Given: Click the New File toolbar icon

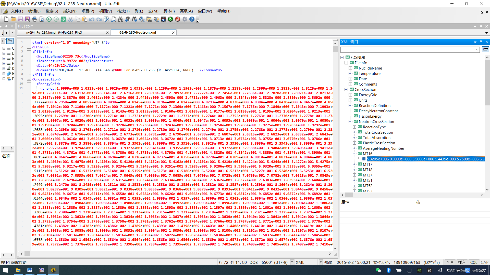Looking at the screenshot, I should (x=6, y=19).
